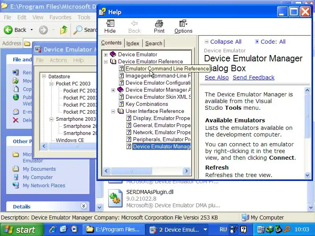Image resolution: width=315 pixels, height=236 pixels.
Task: Open Device Emulator Skin XML topic
Action: 158,97
